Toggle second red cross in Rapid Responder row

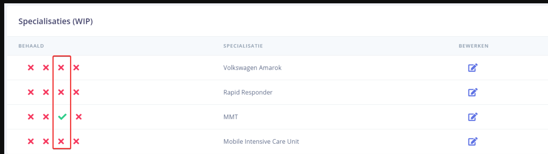click(46, 92)
